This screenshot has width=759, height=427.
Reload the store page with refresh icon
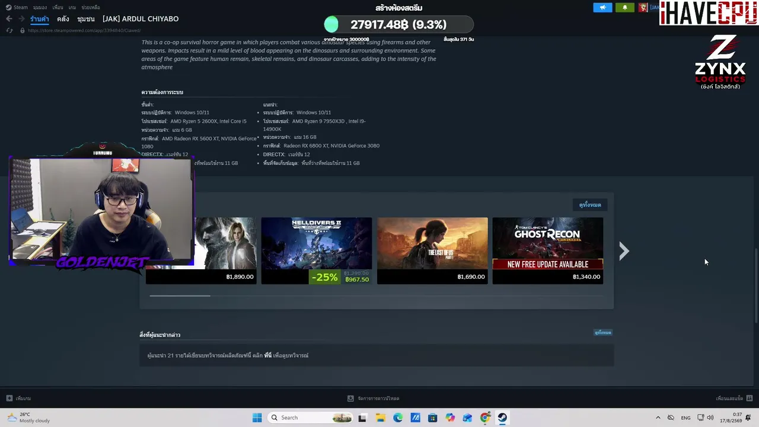(9, 30)
